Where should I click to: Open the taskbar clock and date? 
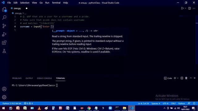point(185,108)
